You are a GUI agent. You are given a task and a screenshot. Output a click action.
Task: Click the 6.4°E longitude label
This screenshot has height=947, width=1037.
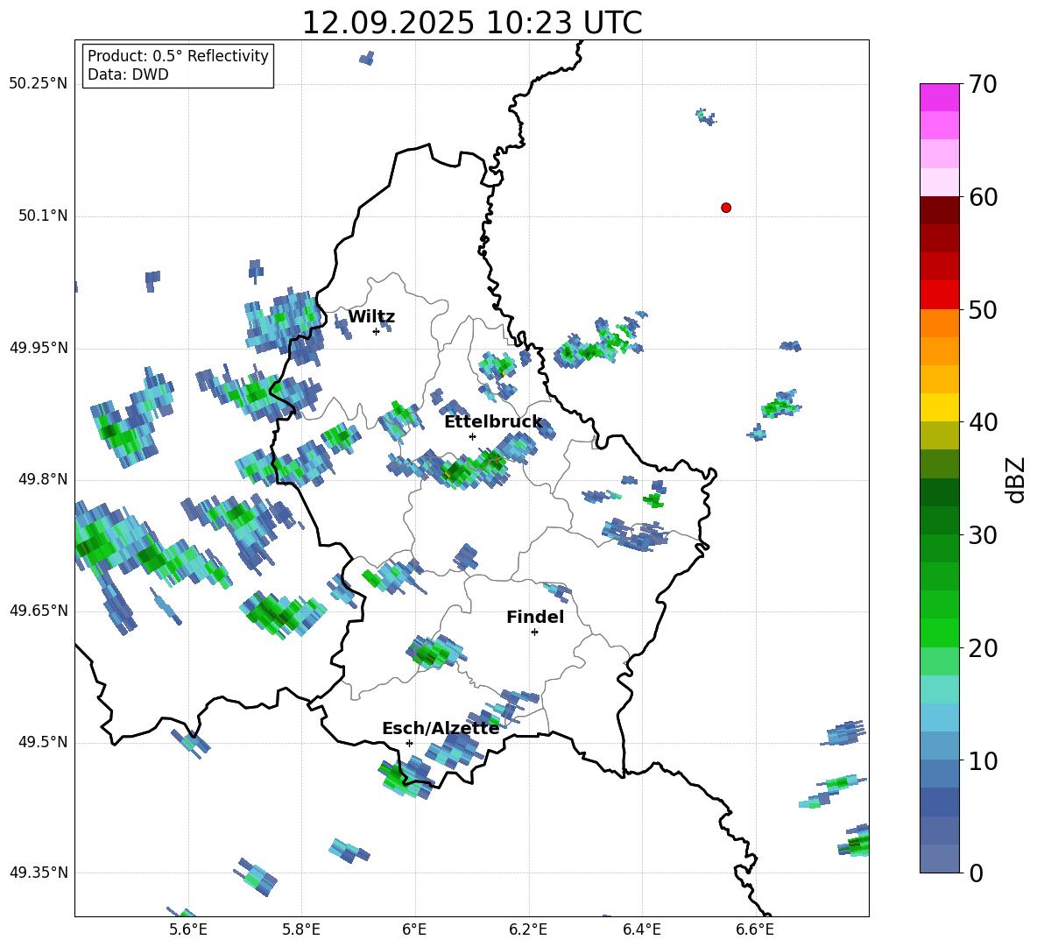click(x=642, y=929)
